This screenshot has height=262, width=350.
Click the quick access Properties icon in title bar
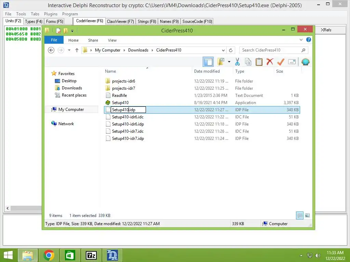[58, 30]
